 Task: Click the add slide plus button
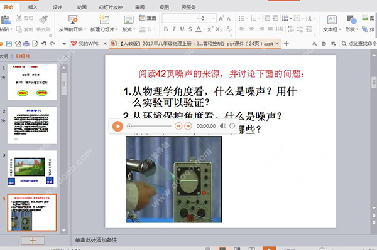pyautogui.click(x=33, y=241)
